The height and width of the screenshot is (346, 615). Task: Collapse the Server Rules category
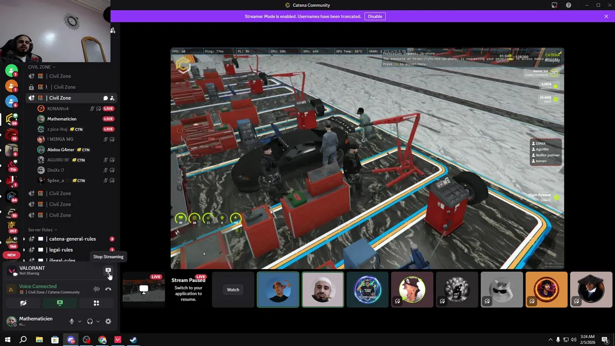point(42,230)
